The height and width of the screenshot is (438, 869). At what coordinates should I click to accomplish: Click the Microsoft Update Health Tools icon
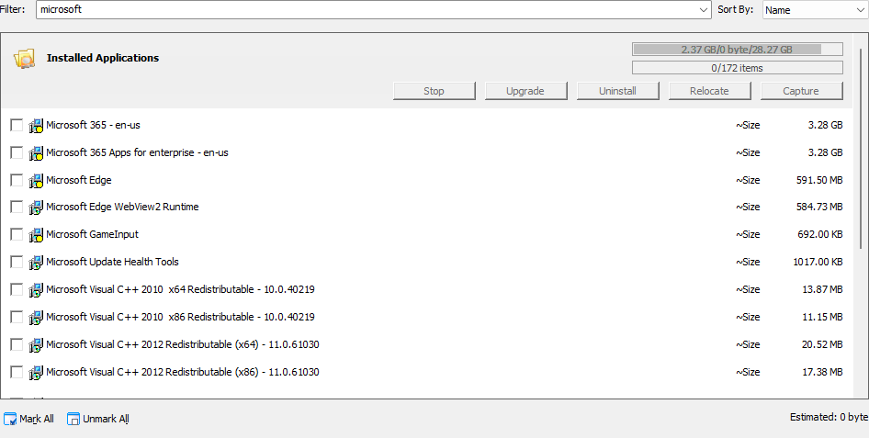[x=36, y=263]
